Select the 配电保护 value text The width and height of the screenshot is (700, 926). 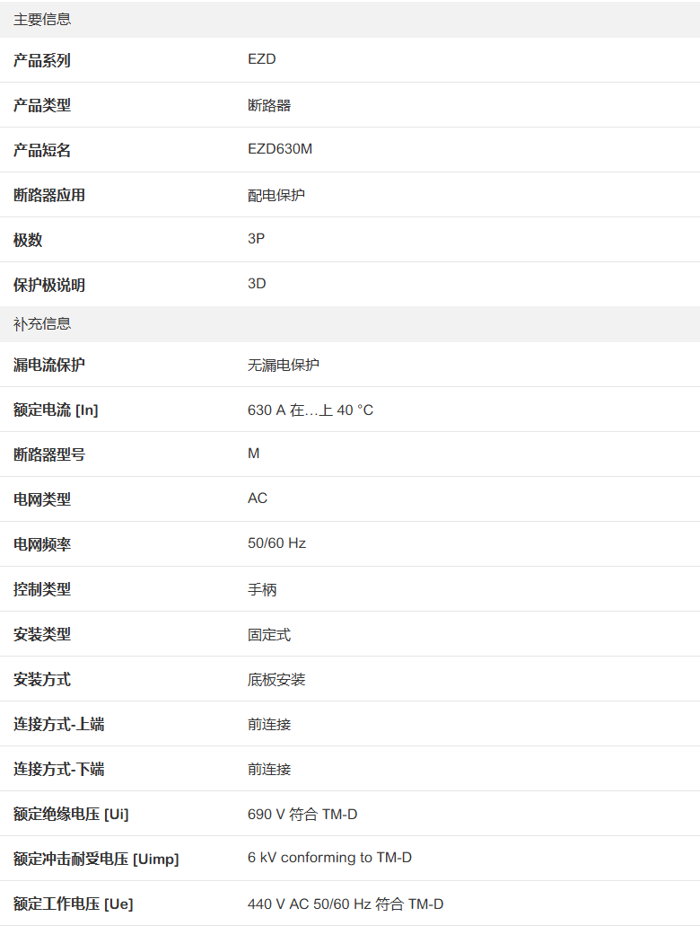pyautogui.click(x=276, y=195)
